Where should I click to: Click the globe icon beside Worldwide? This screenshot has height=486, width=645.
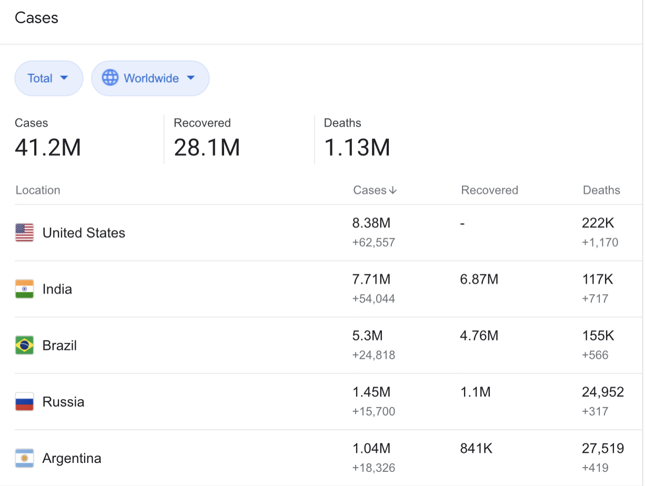point(110,78)
